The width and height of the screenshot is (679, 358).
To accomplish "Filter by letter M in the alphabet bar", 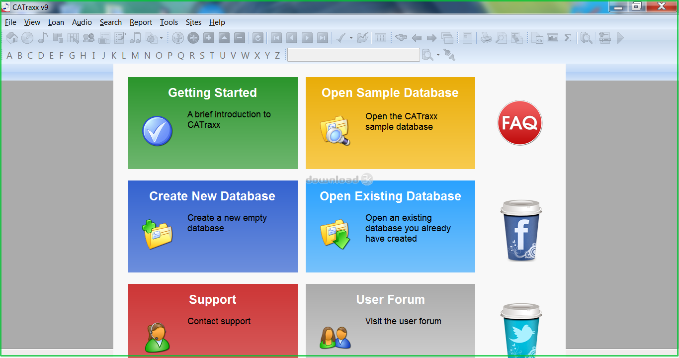I will point(135,55).
